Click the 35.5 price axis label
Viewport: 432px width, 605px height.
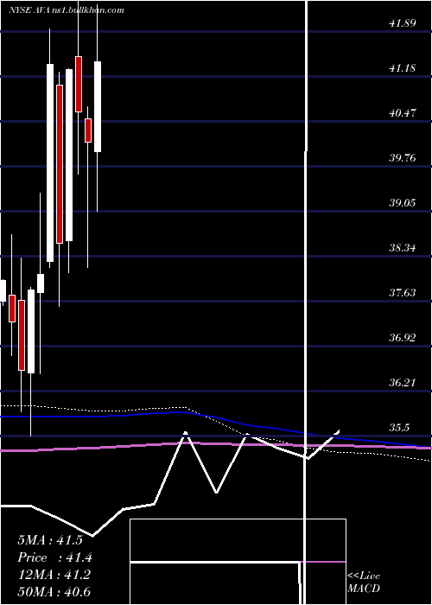click(399, 428)
